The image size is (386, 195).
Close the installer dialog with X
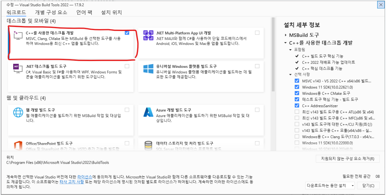[x=380, y=5]
